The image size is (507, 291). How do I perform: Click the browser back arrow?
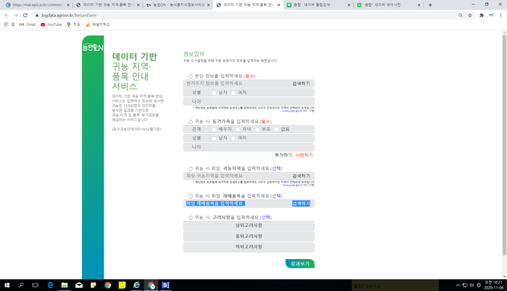click(x=7, y=15)
